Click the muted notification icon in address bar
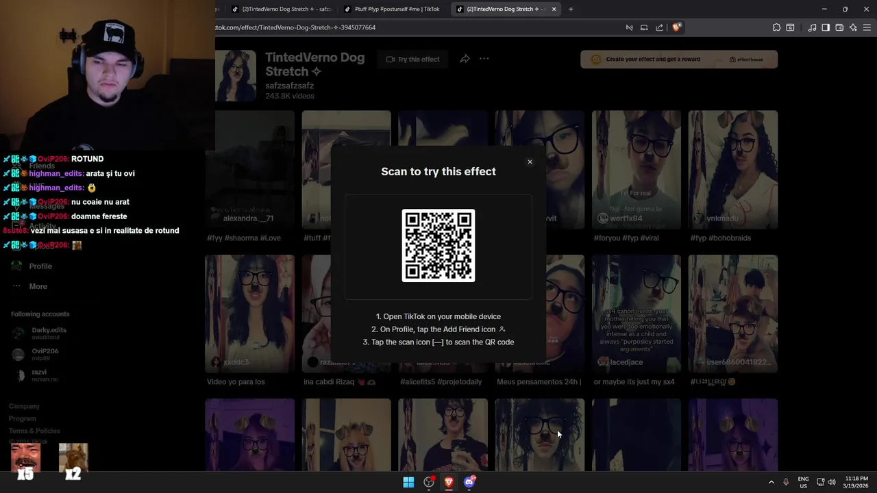Image resolution: width=877 pixels, height=493 pixels. (629, 27)
